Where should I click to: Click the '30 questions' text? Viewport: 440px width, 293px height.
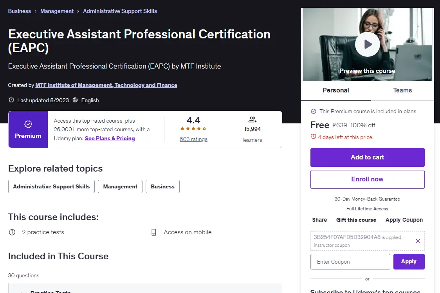23,276
